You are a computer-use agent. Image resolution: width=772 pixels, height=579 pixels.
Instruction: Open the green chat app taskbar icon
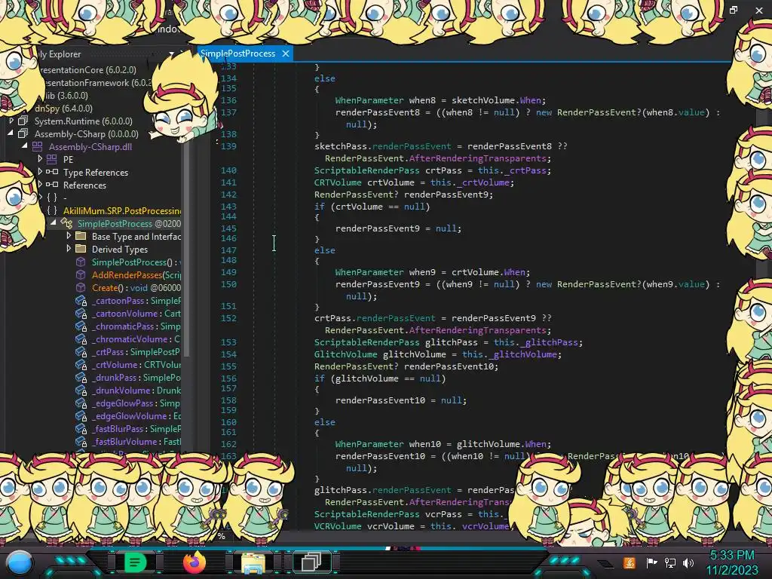[135, 562]
